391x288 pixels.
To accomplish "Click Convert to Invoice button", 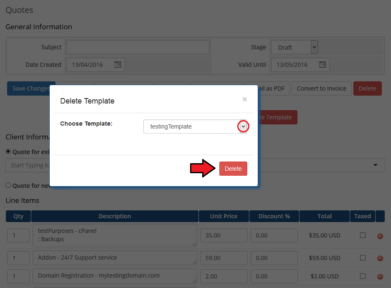I will 321,88.
